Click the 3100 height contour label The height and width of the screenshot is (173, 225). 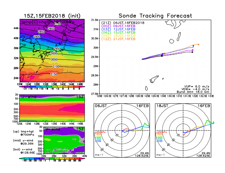[56, 66]
